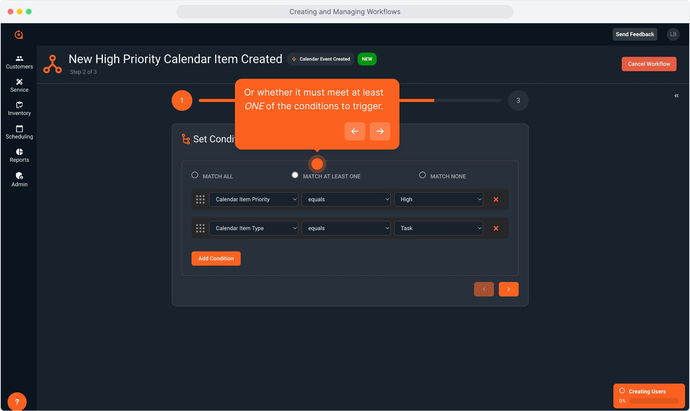Click the app logo icon in sidebar
Viewport: 690px width, 411px height.
[19, 35]
